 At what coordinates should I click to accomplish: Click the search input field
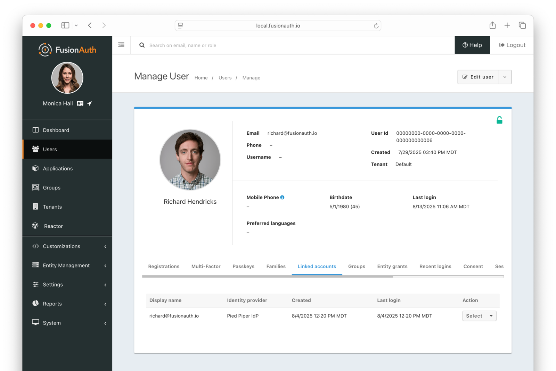243,45
